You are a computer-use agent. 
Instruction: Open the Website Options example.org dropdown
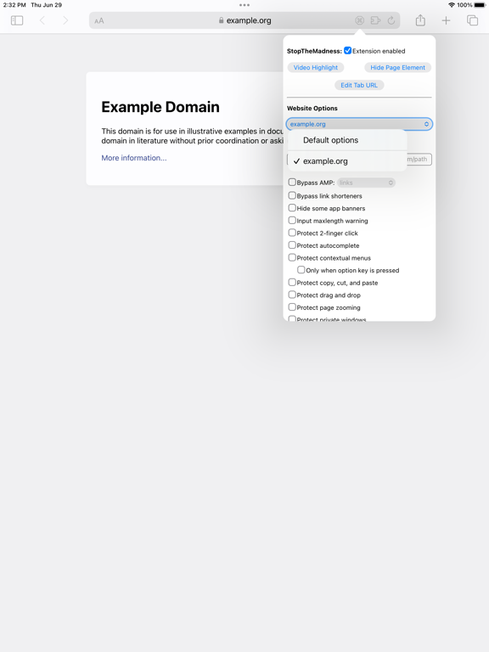(359, 124)
